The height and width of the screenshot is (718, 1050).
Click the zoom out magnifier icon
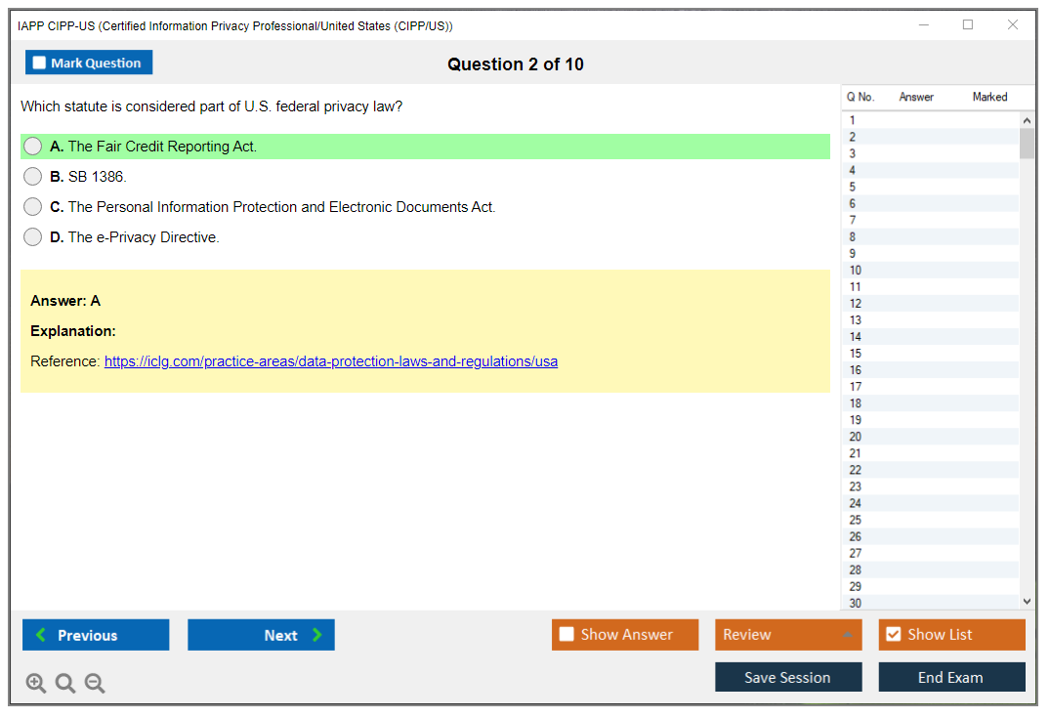pyautogui.click(x=95, y=684)
